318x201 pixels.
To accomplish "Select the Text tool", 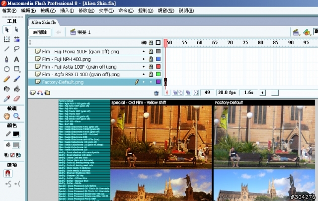I will point(16,59).
